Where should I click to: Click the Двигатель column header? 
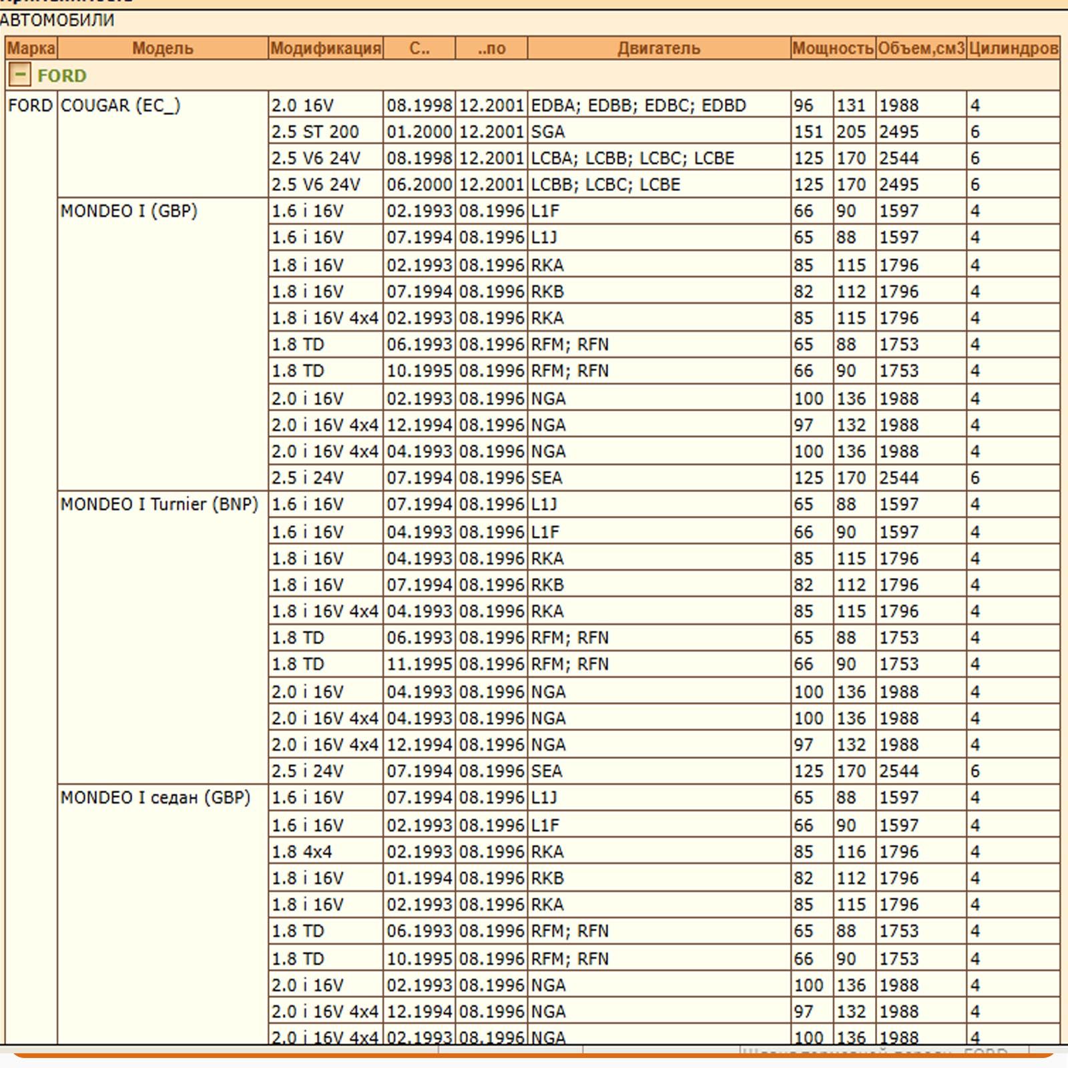click(659, 48)
